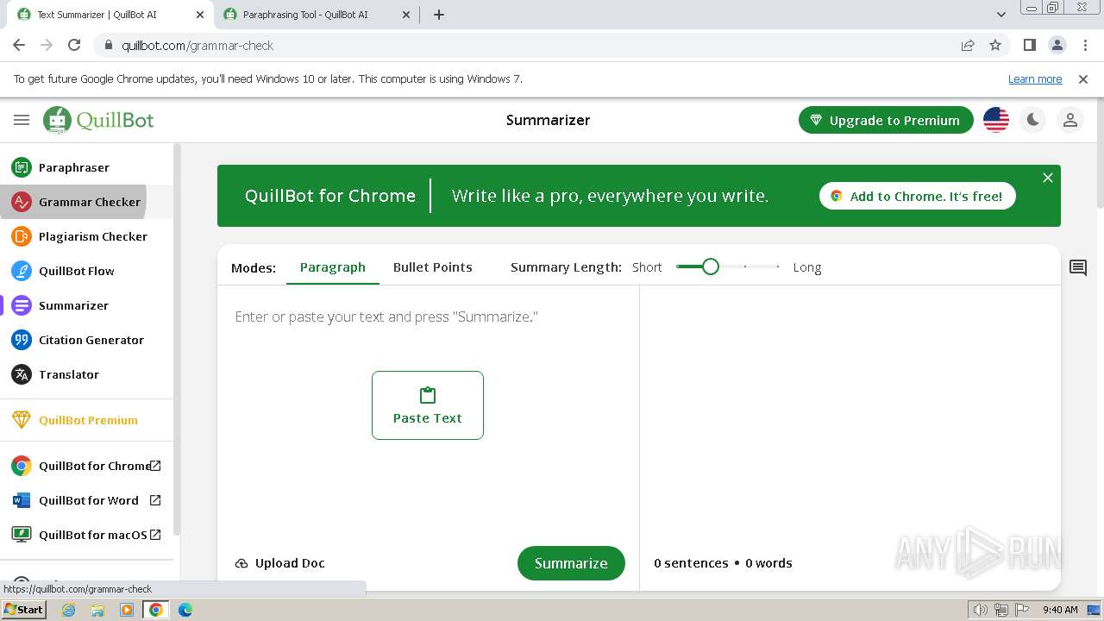Image resolution: width=1104 pixels, height=621 pixels.
Task: Click the page vertical scrollbar
Action: 1100,155
